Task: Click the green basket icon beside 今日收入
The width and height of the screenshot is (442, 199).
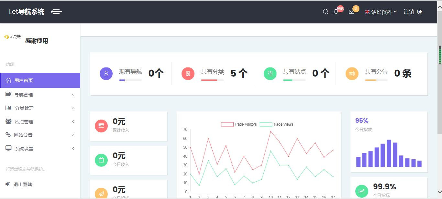Action: click(101, 160)
